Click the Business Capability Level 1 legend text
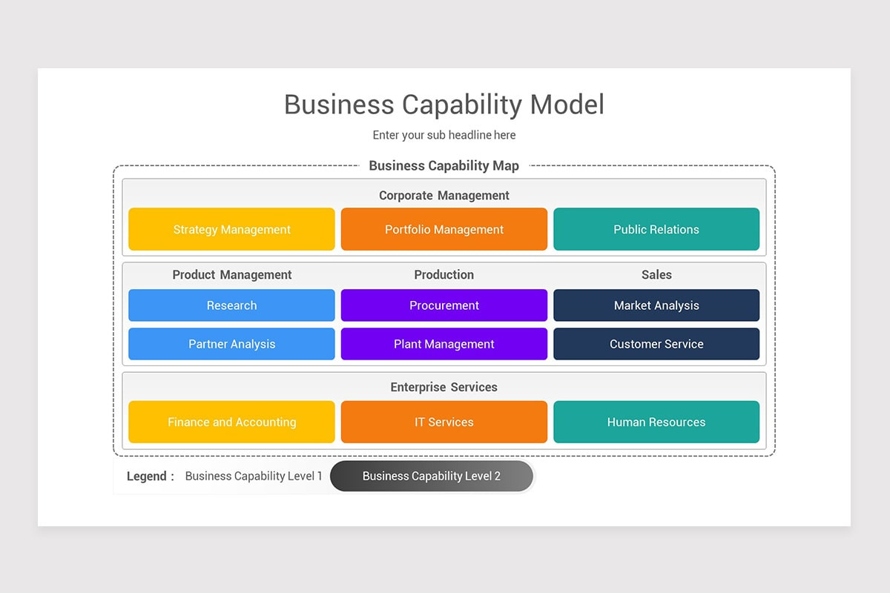890x593 pixels. coord(254,476)
